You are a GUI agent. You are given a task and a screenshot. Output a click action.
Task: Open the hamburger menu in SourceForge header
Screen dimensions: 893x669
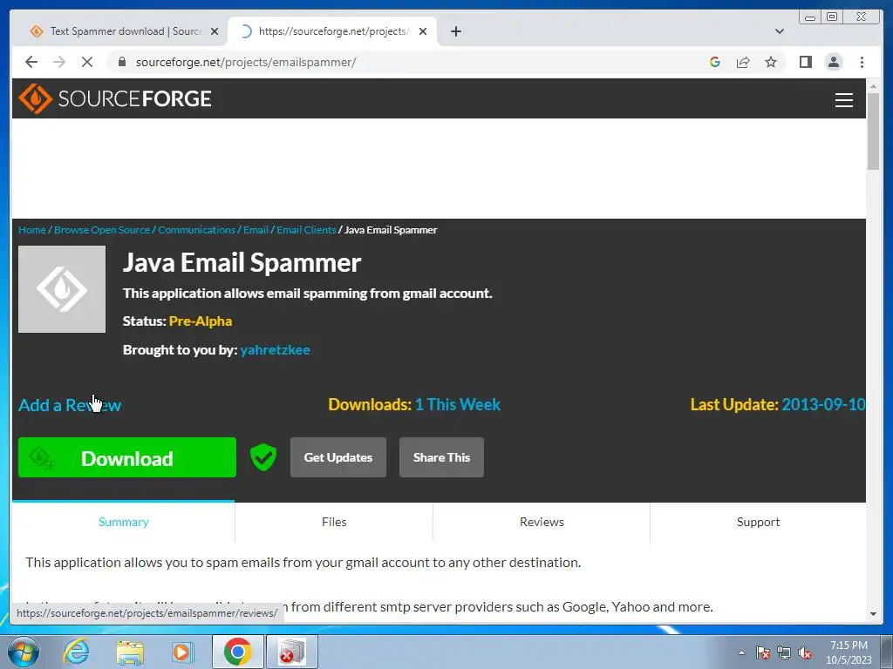click(843, 100)
